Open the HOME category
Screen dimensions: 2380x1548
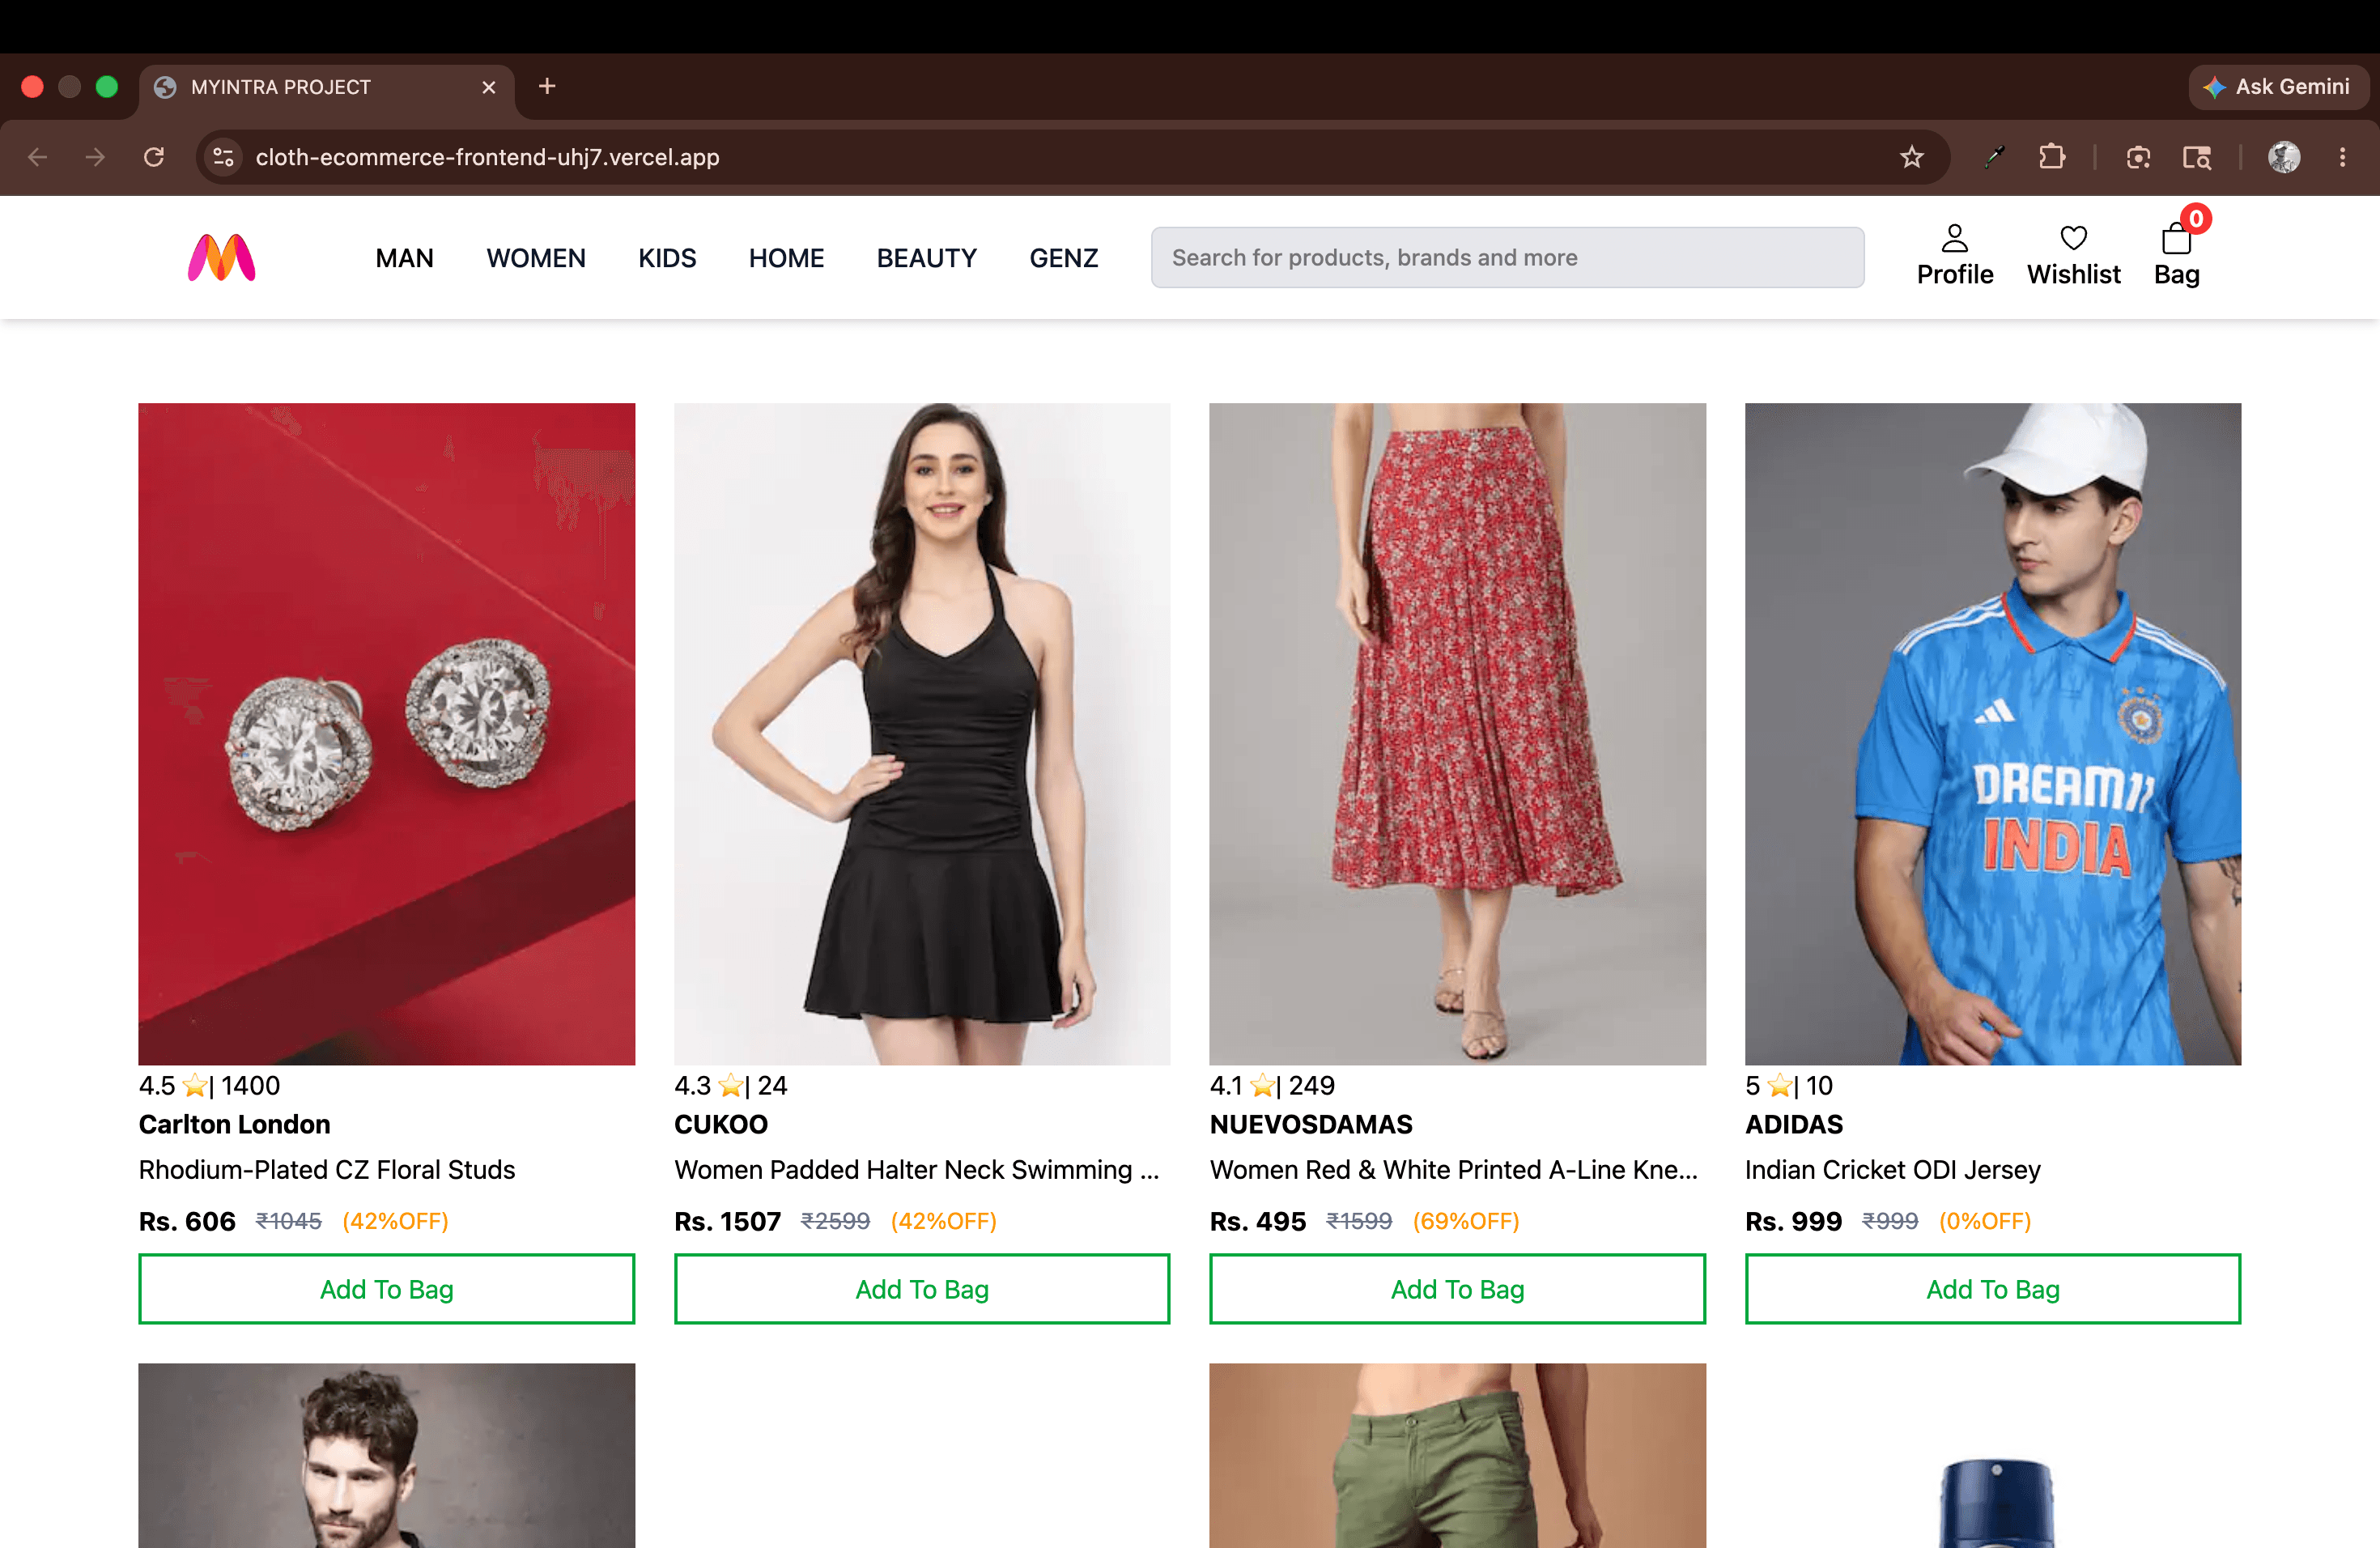[x=786, y=258]
